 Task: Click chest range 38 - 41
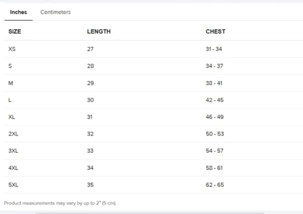pos(214,83)
